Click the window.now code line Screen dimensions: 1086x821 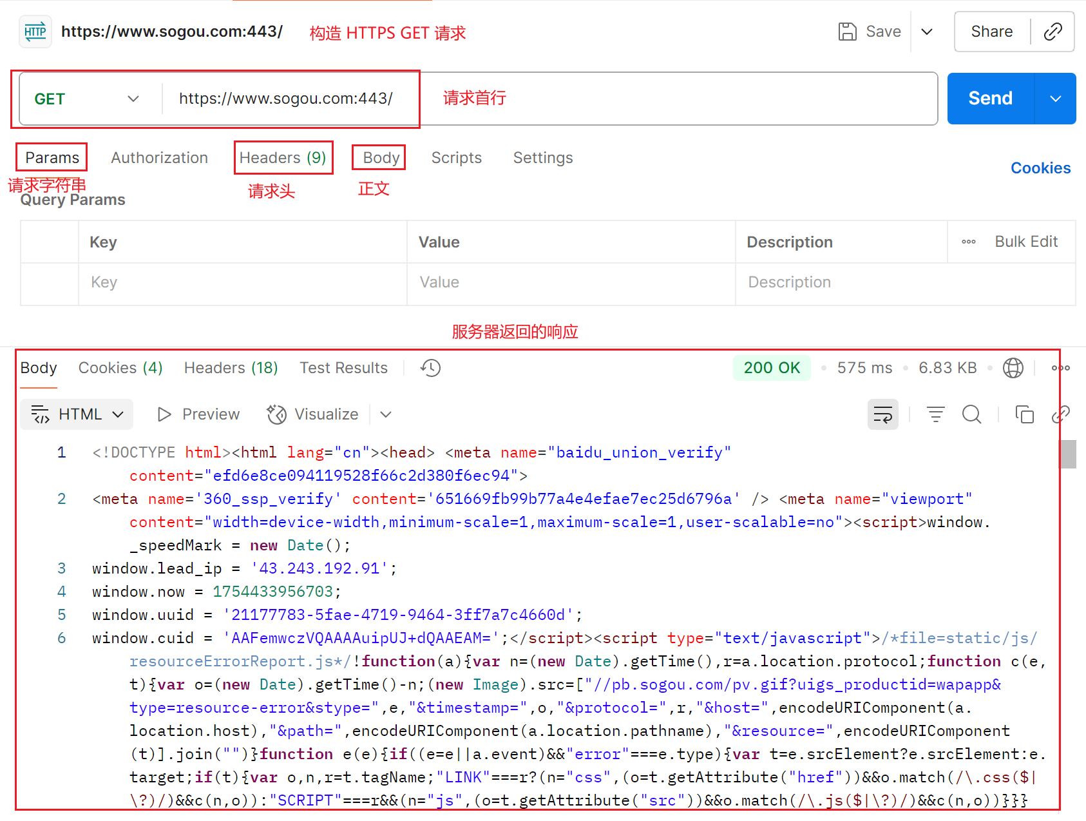pyautogui.click(x=216, y=592)
